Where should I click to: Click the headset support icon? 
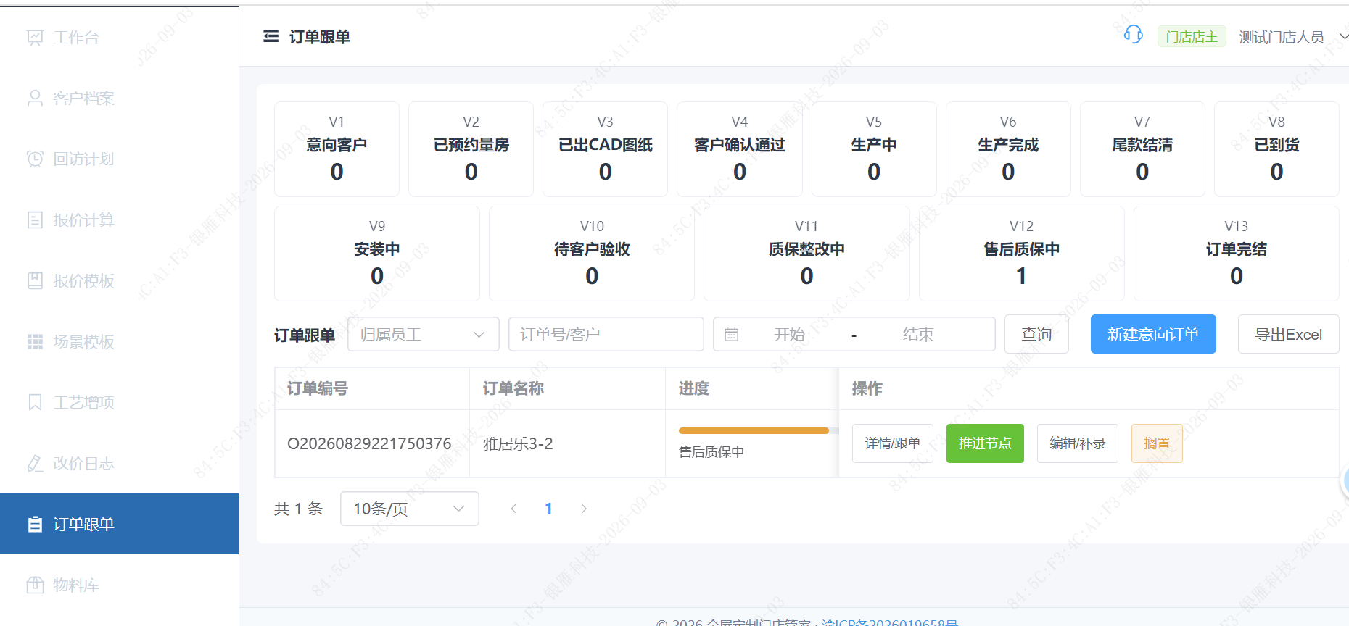(1133, 35)
